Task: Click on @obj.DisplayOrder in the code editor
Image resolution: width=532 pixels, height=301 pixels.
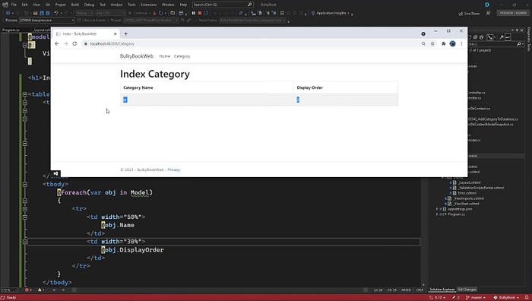Action: pyautogui.click(x=132, y=250)
